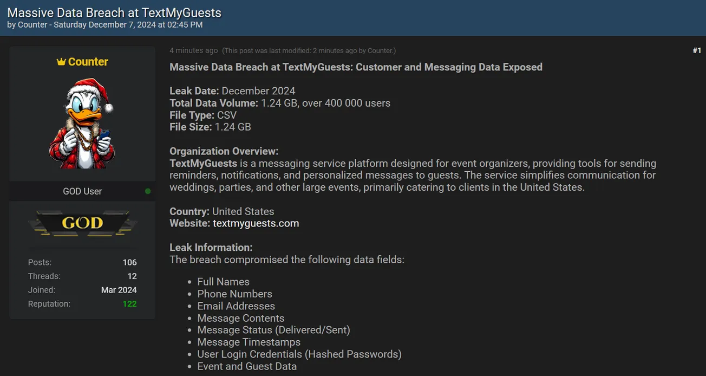Open Counter's reputation score 122
The width and height of the screenshot is (706, 376).
129,303
